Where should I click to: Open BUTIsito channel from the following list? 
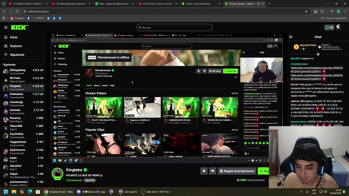pos(23,79)
